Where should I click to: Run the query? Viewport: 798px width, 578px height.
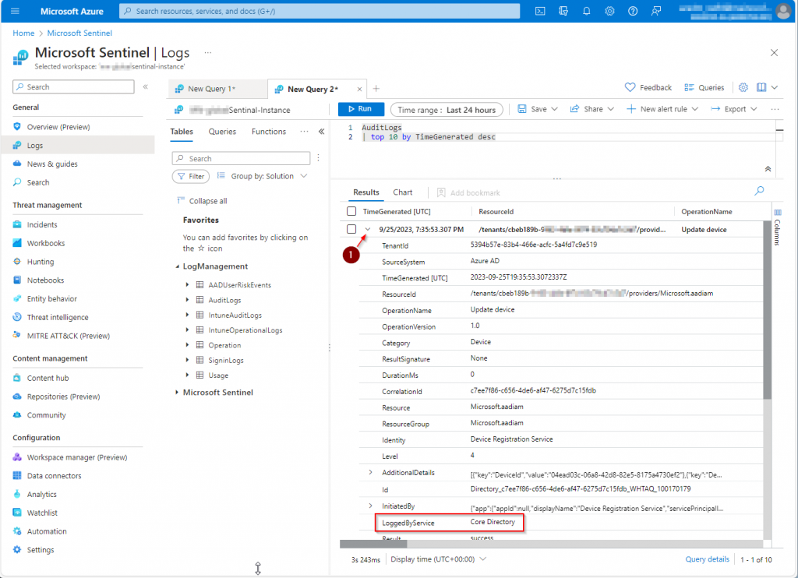click(x=361, y=109)
